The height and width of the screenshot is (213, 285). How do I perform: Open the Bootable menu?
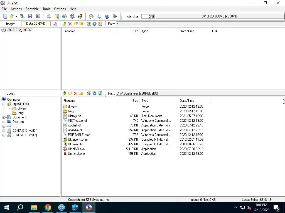[x=32, y=9]
